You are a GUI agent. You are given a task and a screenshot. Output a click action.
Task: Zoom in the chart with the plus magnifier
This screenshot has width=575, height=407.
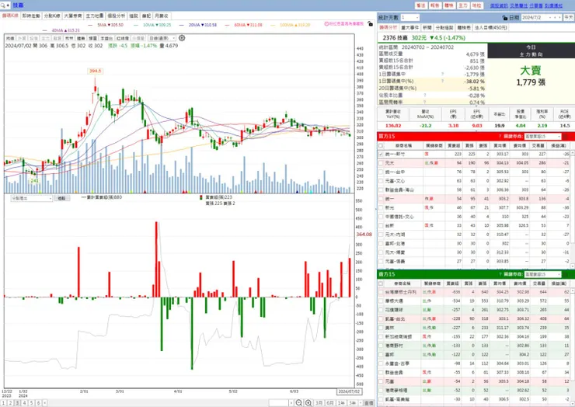(308, 402)
